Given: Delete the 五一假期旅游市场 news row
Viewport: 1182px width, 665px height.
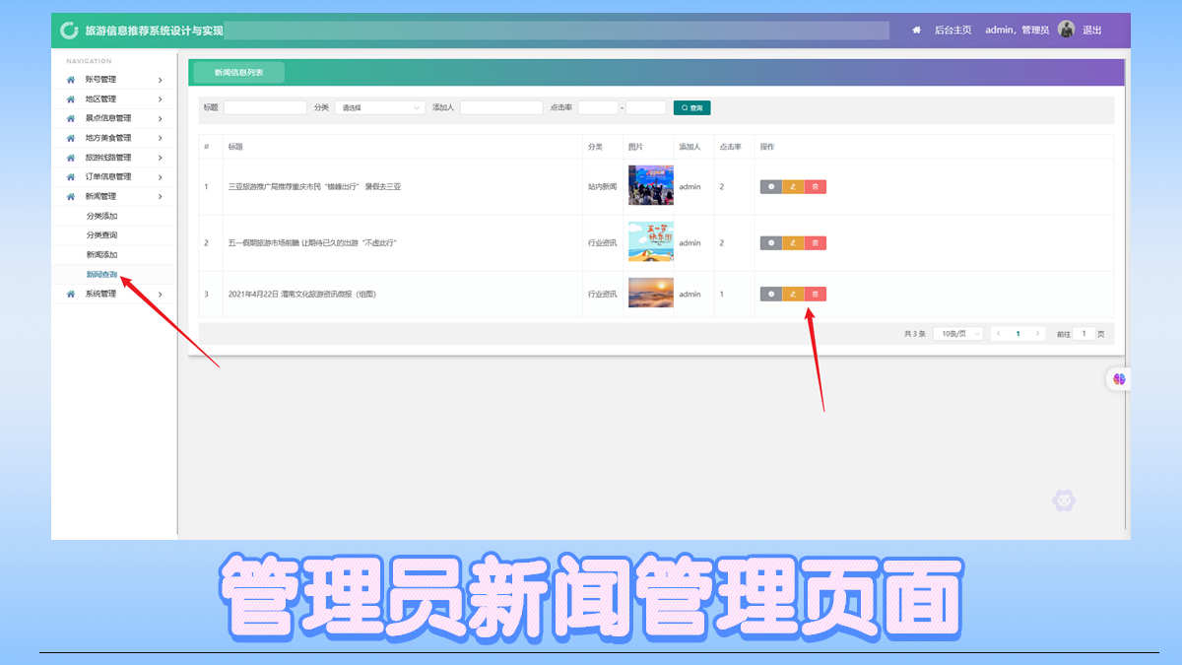Looking at the screenshot, I should tap(816, 242).
